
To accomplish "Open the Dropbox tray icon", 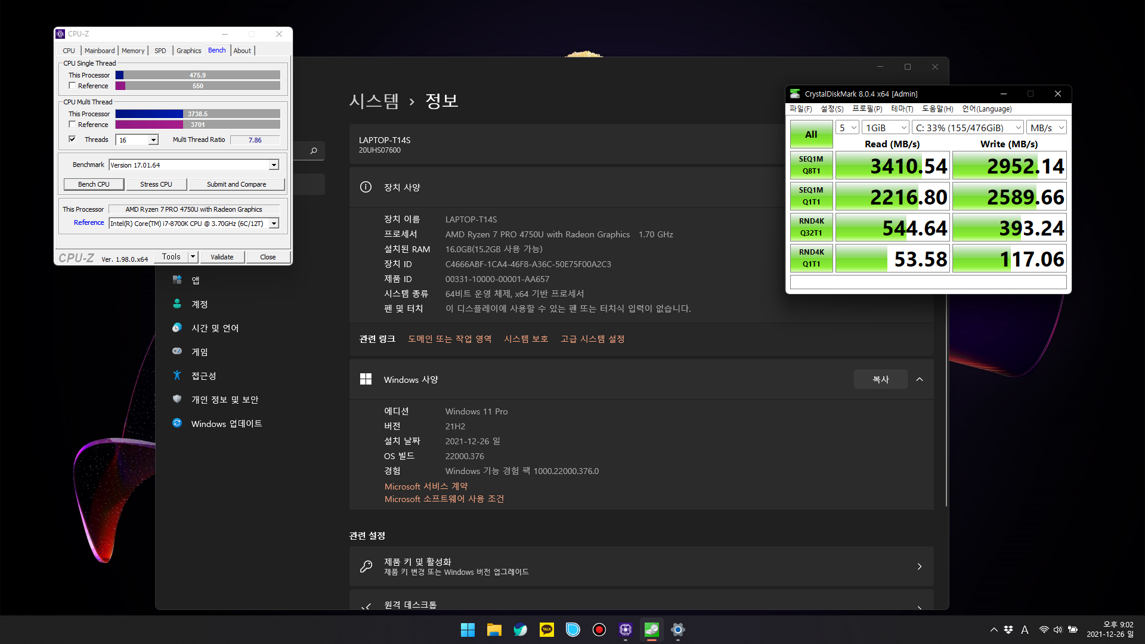I will (x=1008, y=630).
